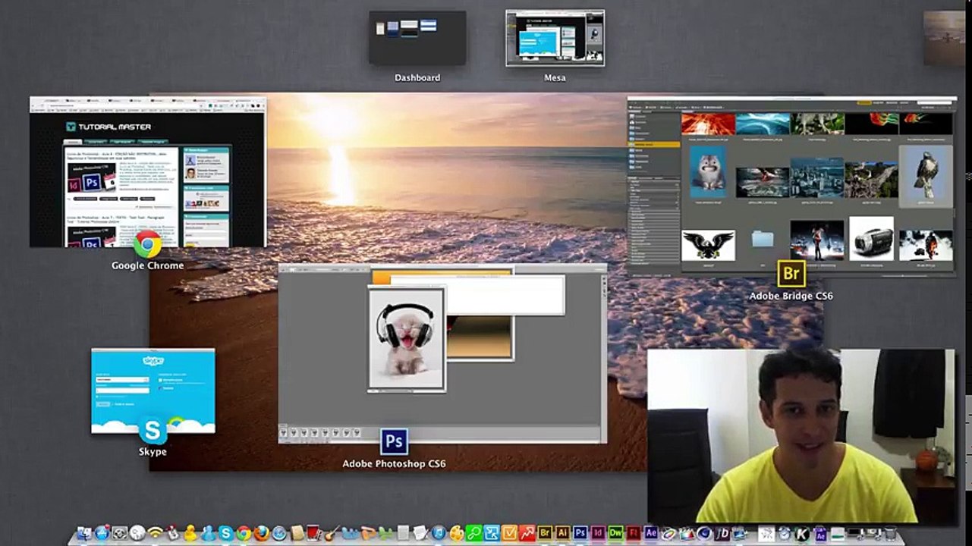
Task: Click the large Google Chrome window badge
Action: pos(148,244)
